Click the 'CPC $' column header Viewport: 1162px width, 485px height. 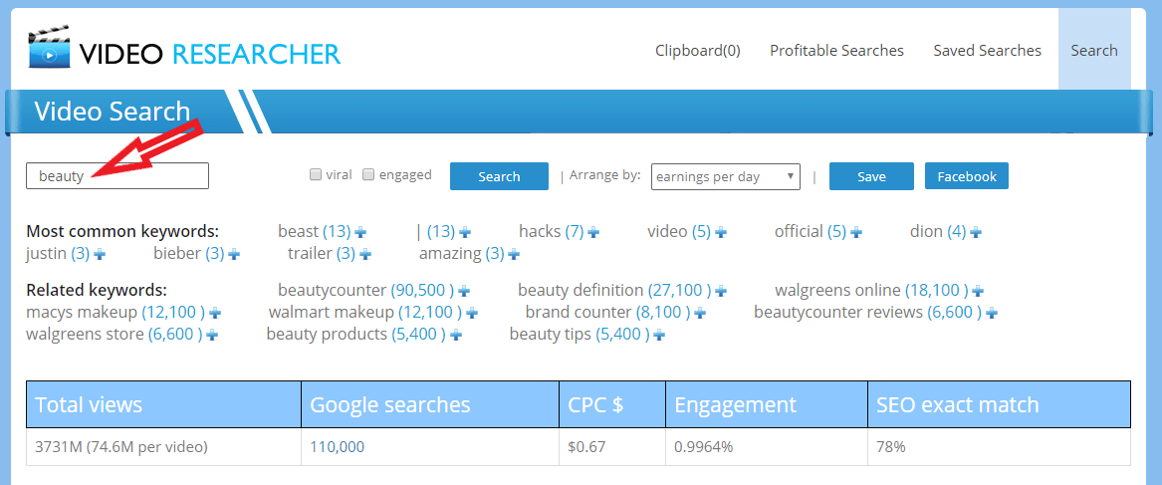[612, 405]
